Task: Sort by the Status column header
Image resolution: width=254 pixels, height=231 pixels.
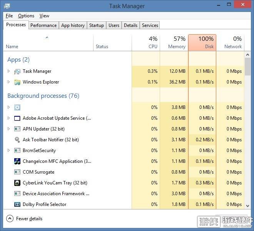Action: [x=112, y=43]
